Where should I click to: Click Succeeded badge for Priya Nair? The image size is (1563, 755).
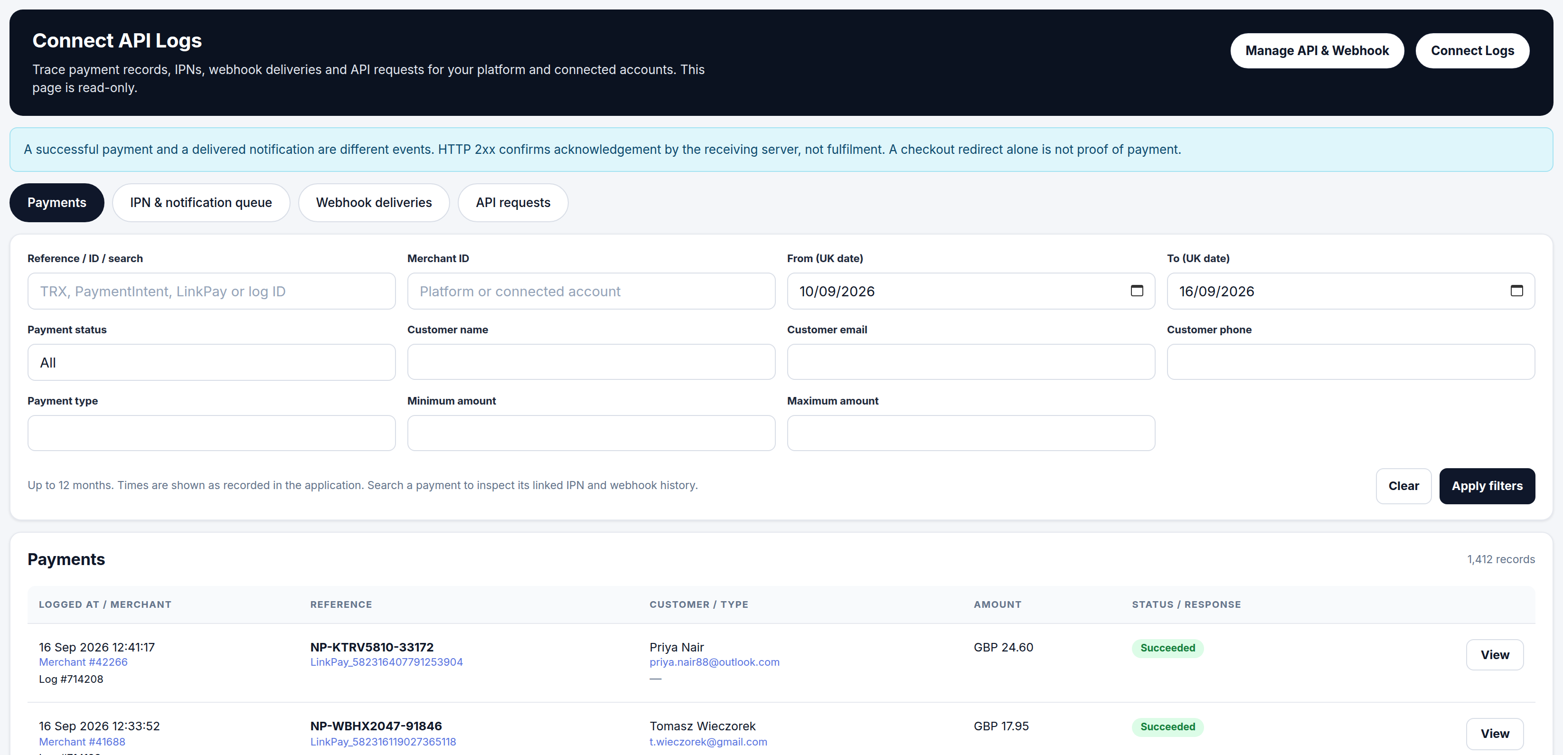[x=1168, y=648]
